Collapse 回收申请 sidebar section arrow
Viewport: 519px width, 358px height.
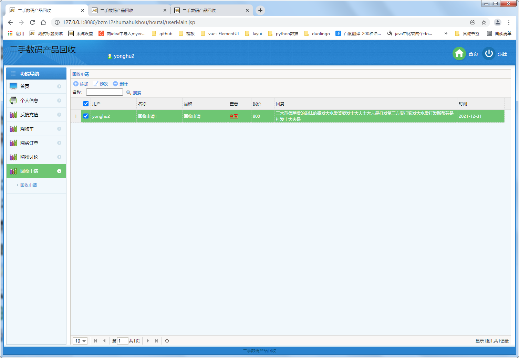[x=59, y=171]
